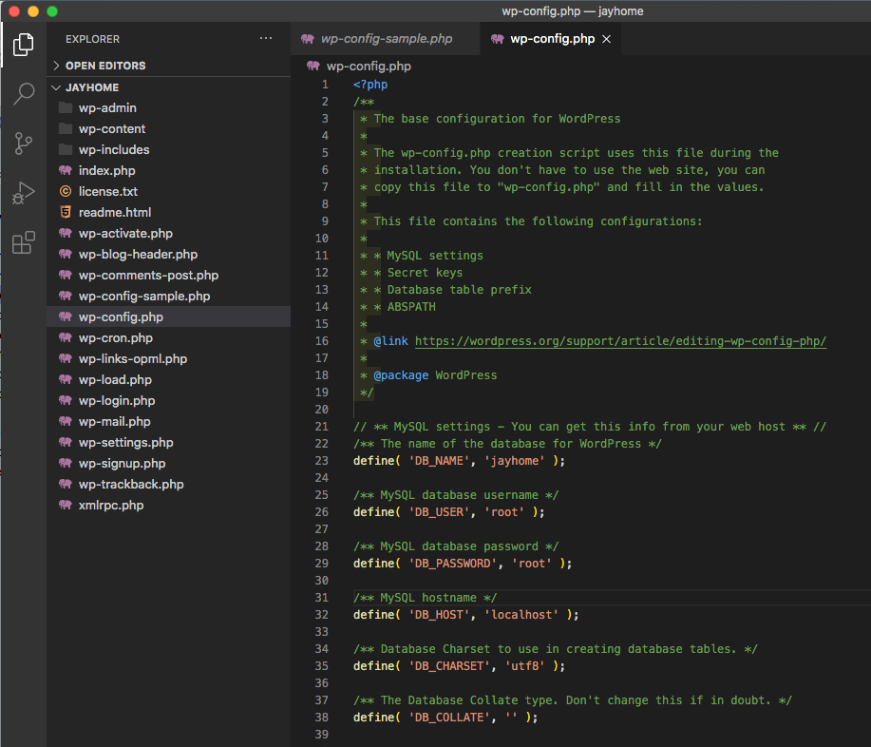Click the elephant icon in wp-config-sample.php tab

point(307,38)
